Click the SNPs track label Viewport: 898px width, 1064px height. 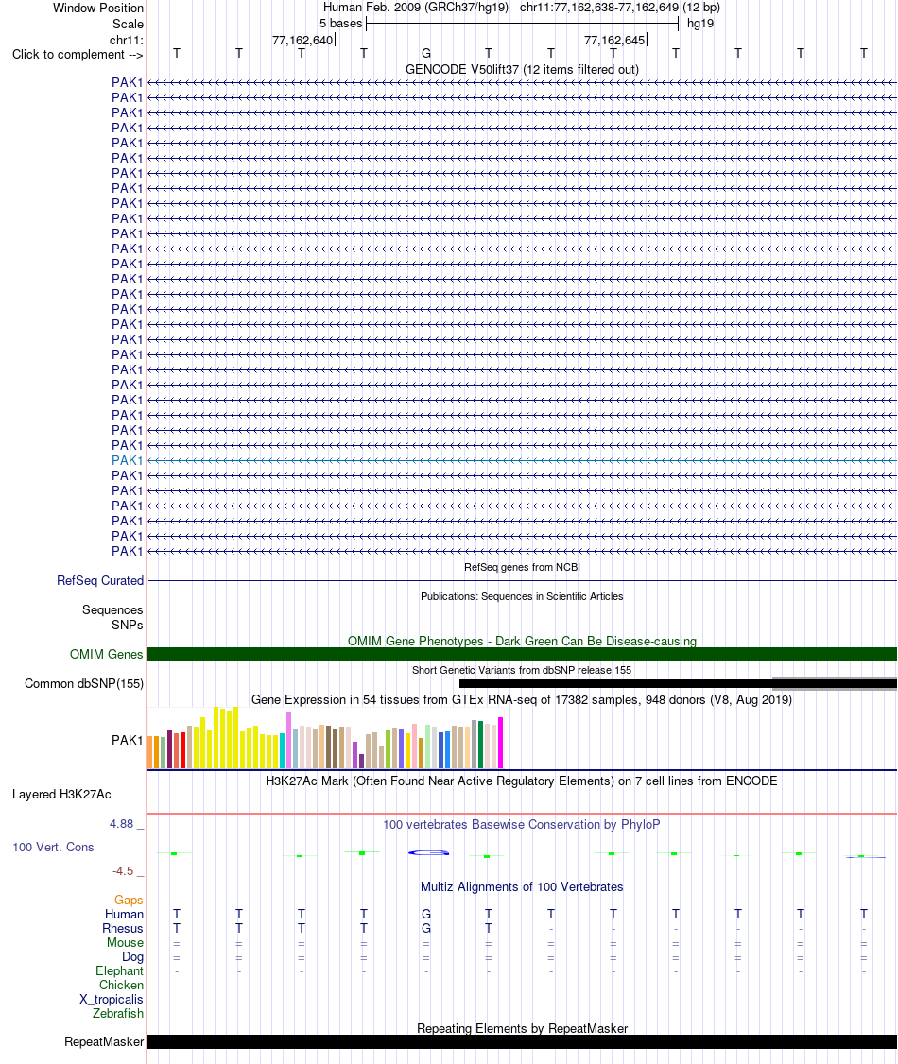click(x=128, y=625)
